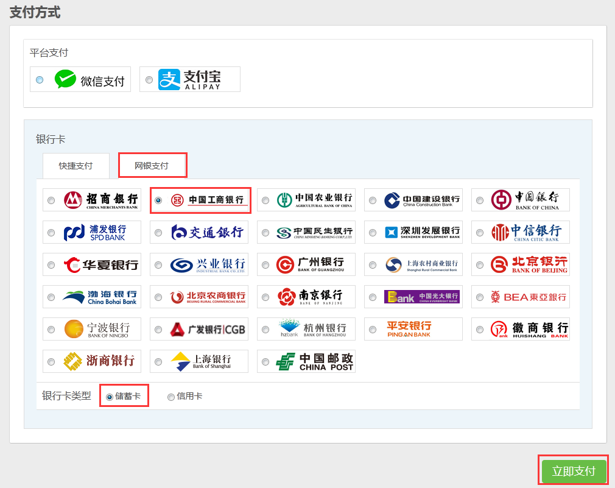Click the SPD Bank logo
Viewport: 615px width, 488px height.
95,233
